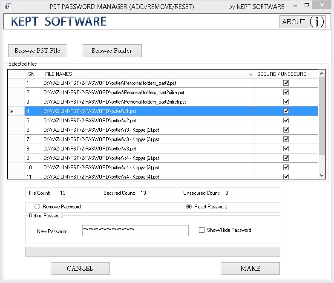Toggle secure checkbox for s3 - Kopya (2).pst
This screenshot has width=334, height=283.
tap(286, 130)
